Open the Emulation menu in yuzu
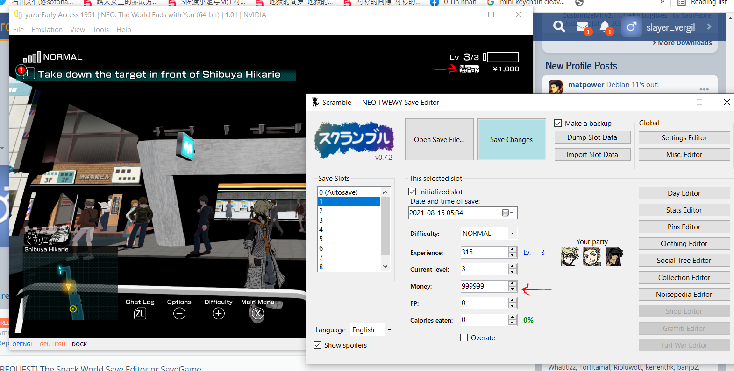 pos(47,30)
